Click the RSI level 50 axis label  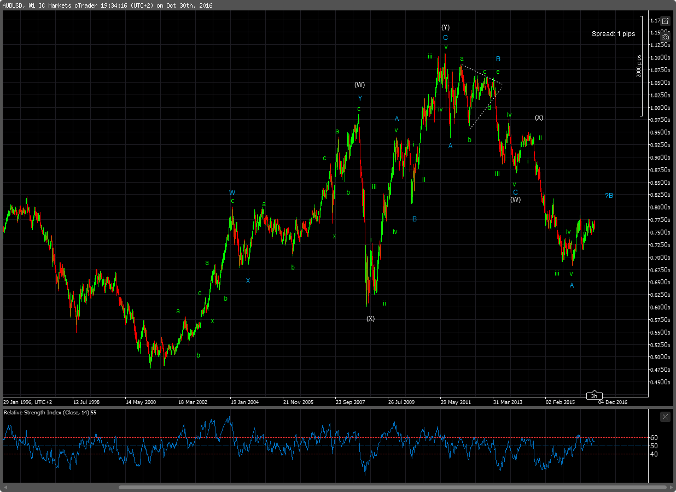click(x=654, y=446)
